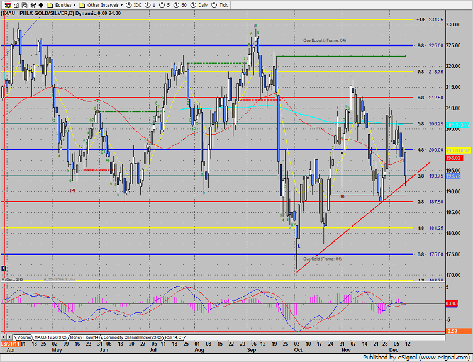Click the yellow 199.810501 price tag
This screenshot has width=473, height=362.
coord(458,150)
